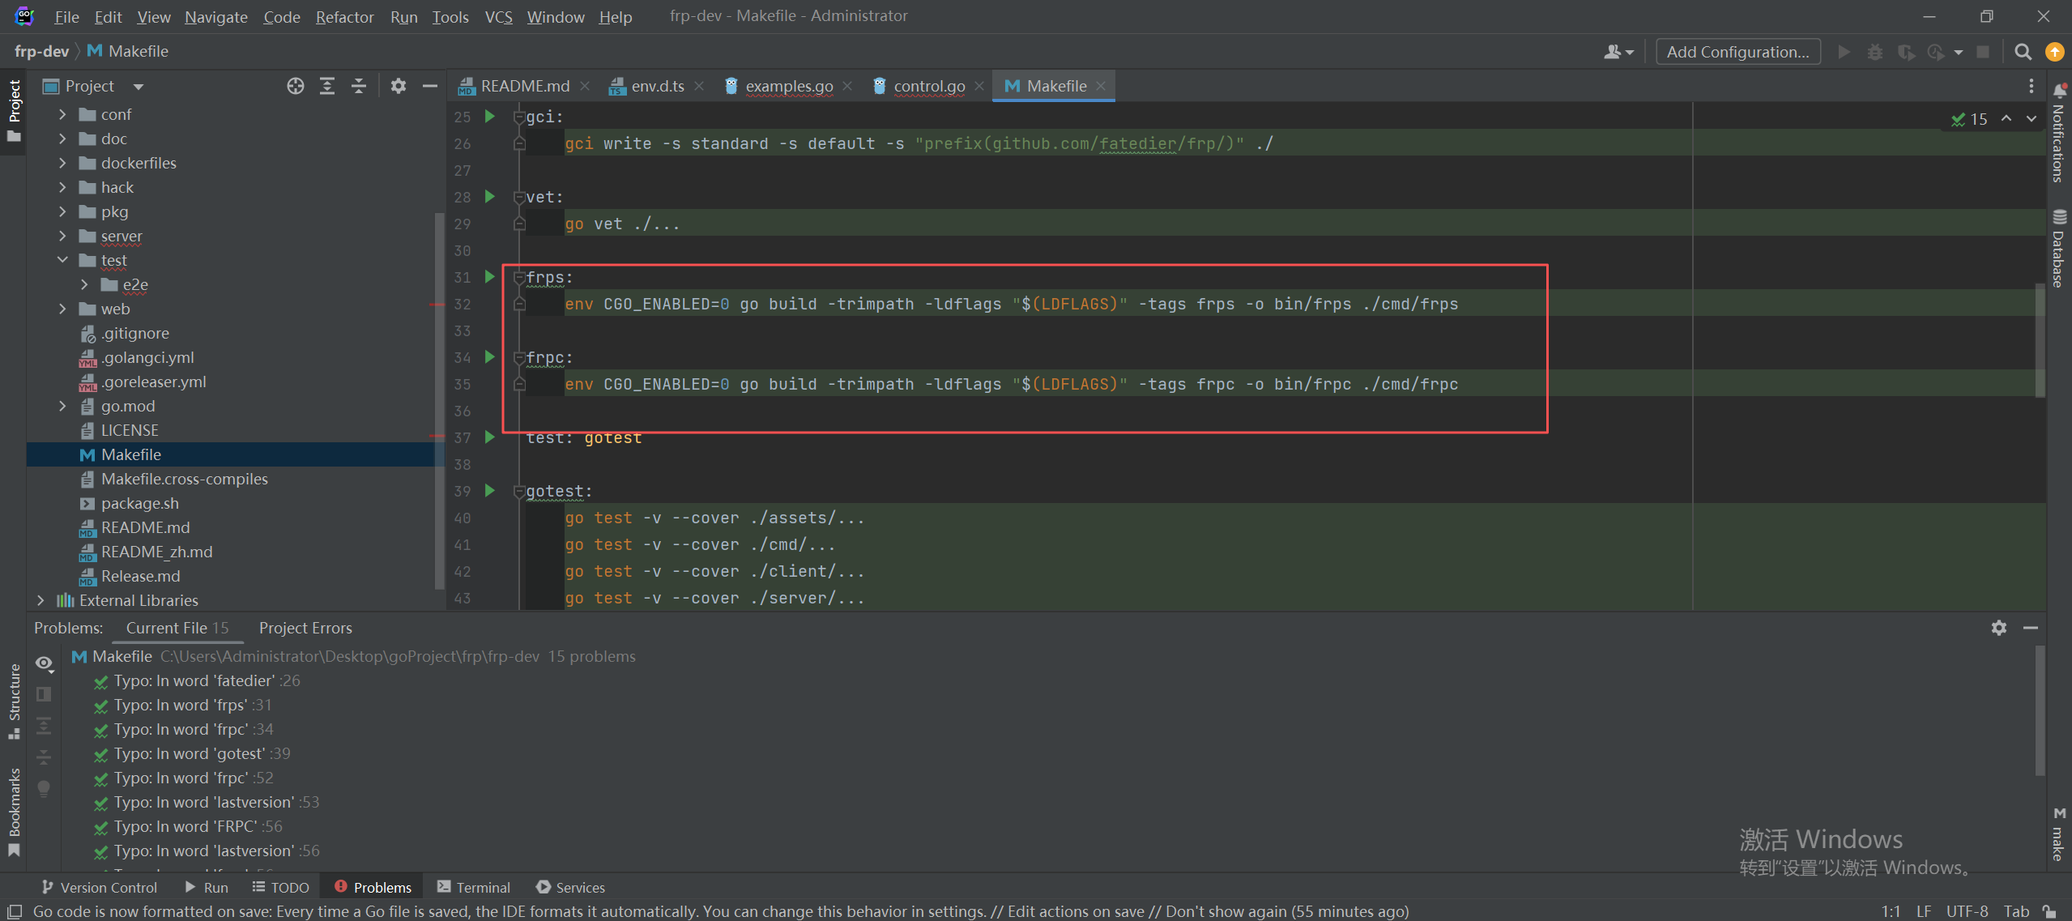Open the Project view dropdown arrow
The width and height of the screenshot is (2072, 921).
(x=139, y=87)
